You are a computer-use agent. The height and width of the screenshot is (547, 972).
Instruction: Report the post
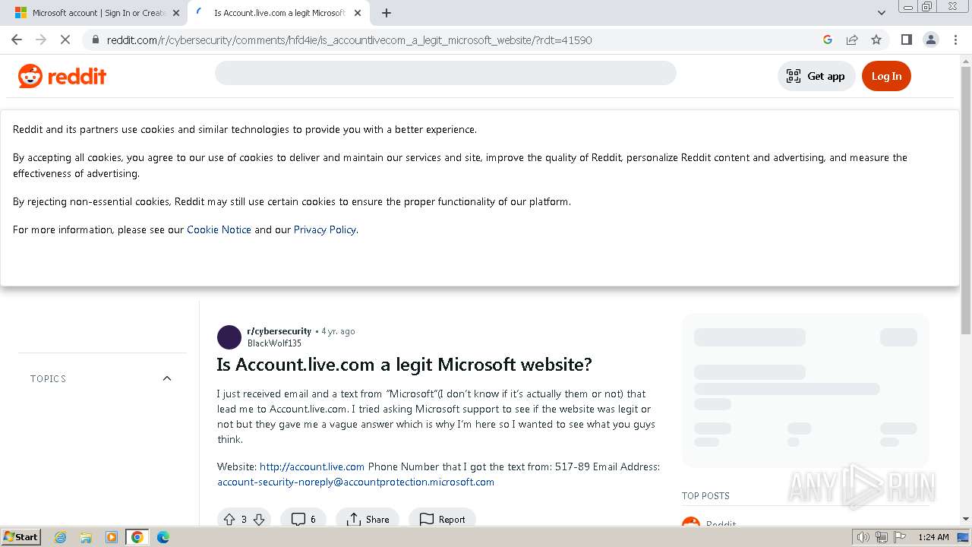[x=443, y=520]
